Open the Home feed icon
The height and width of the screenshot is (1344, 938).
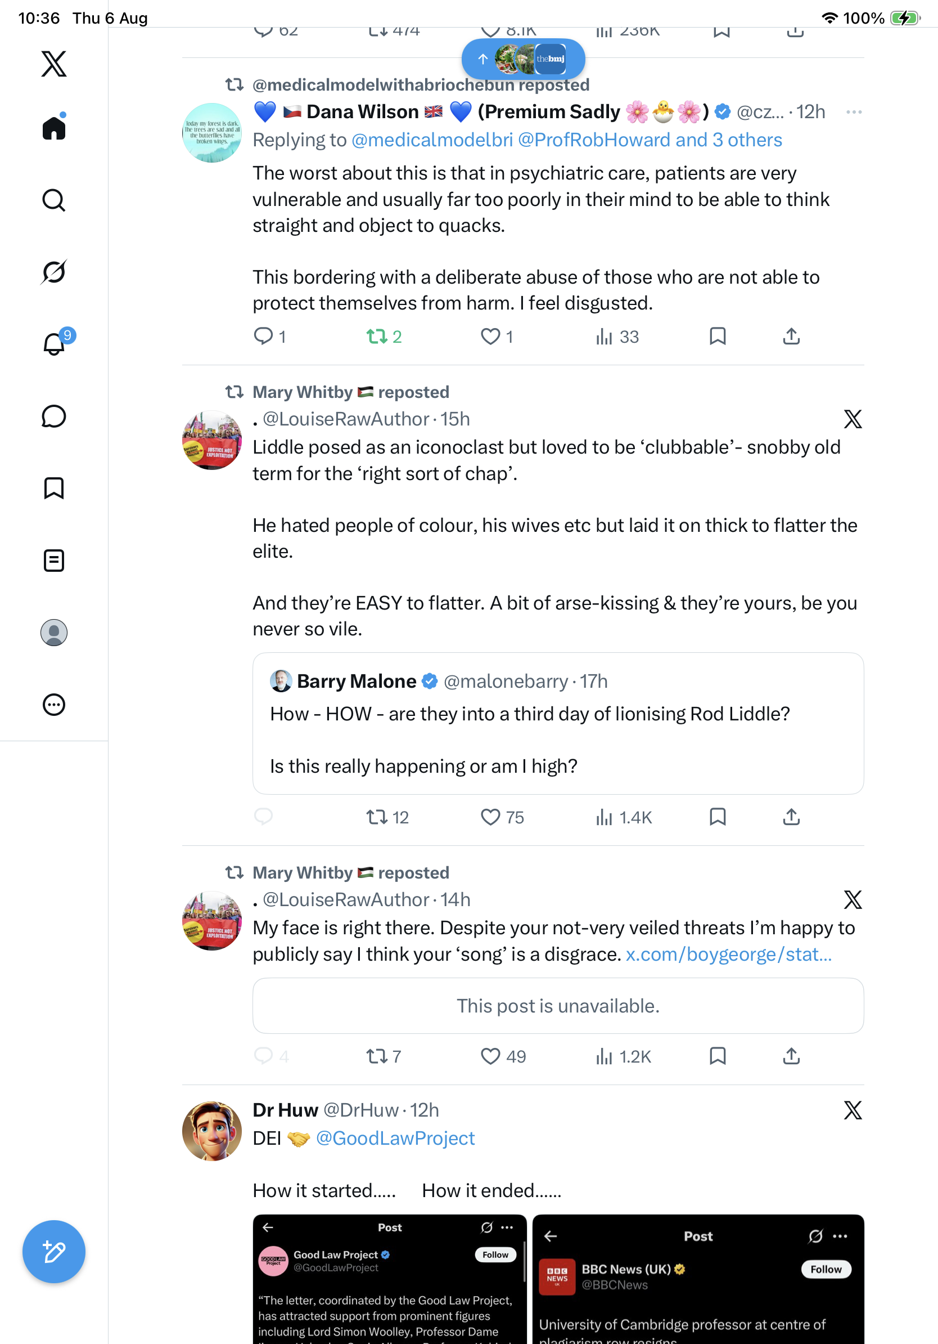[x=54, y=128]
